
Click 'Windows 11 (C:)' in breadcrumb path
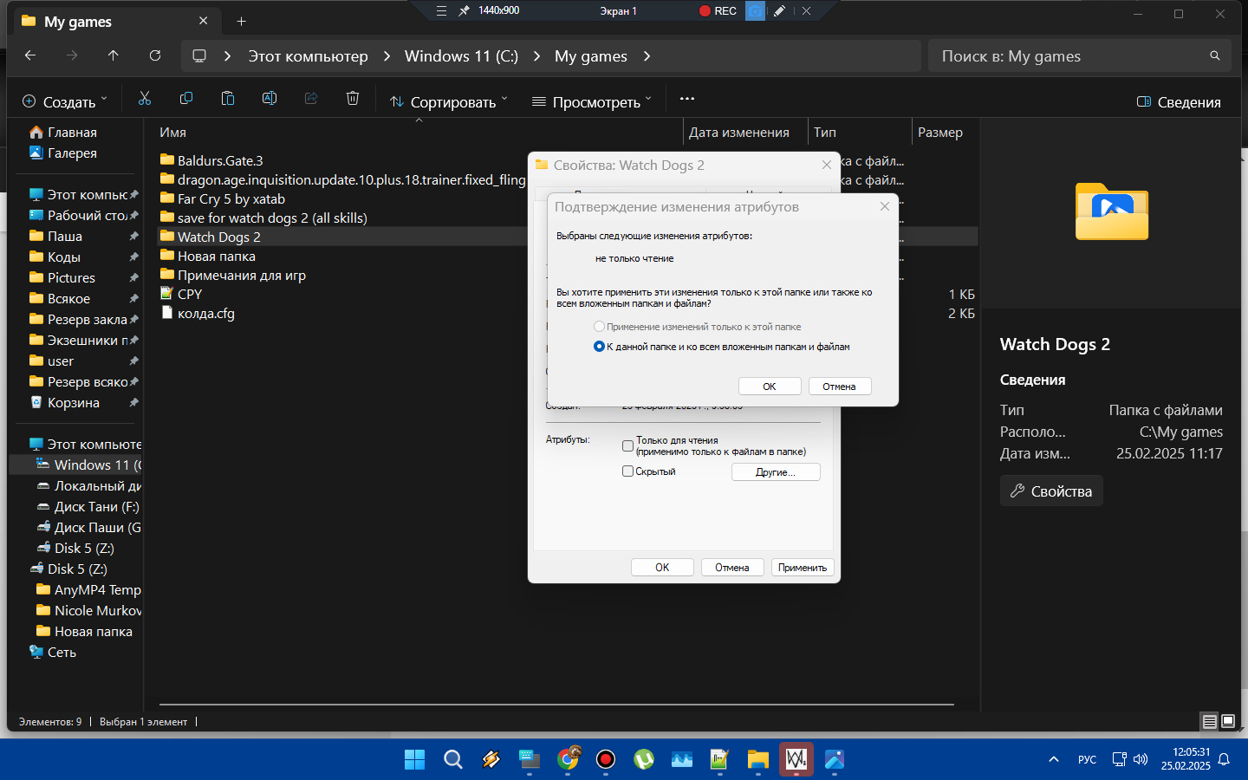(461, 56)
